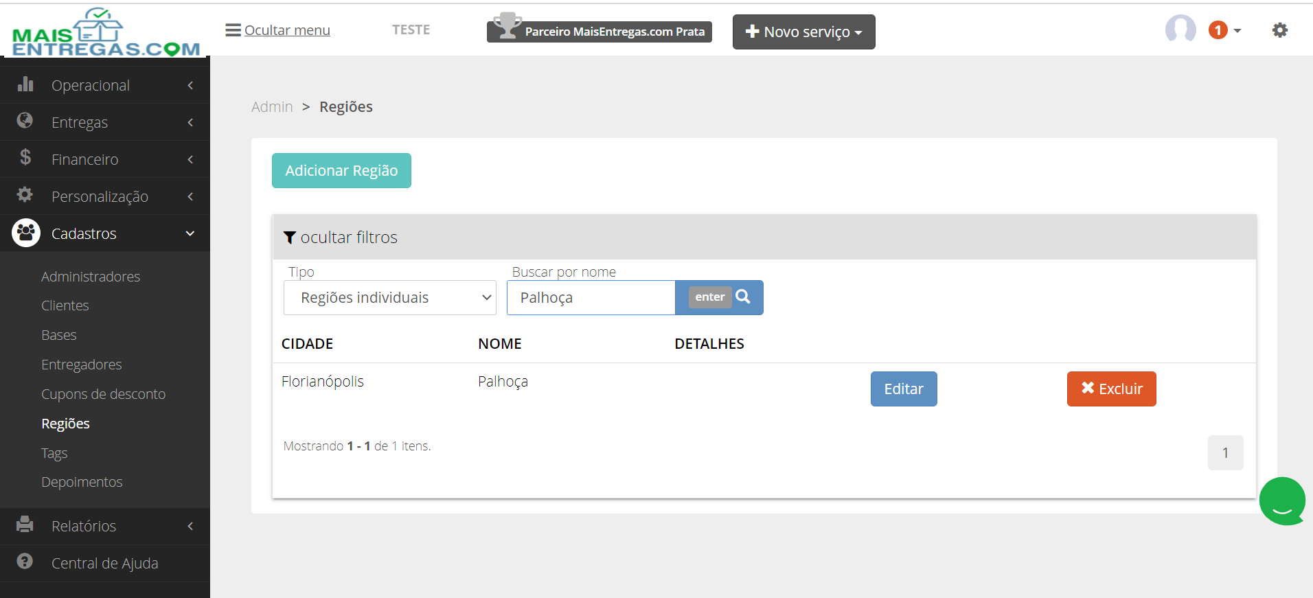Viewport: 1313px width, 598px height.
Task: Collapse the Cadastros menu chevron
Action: (190, 233)
